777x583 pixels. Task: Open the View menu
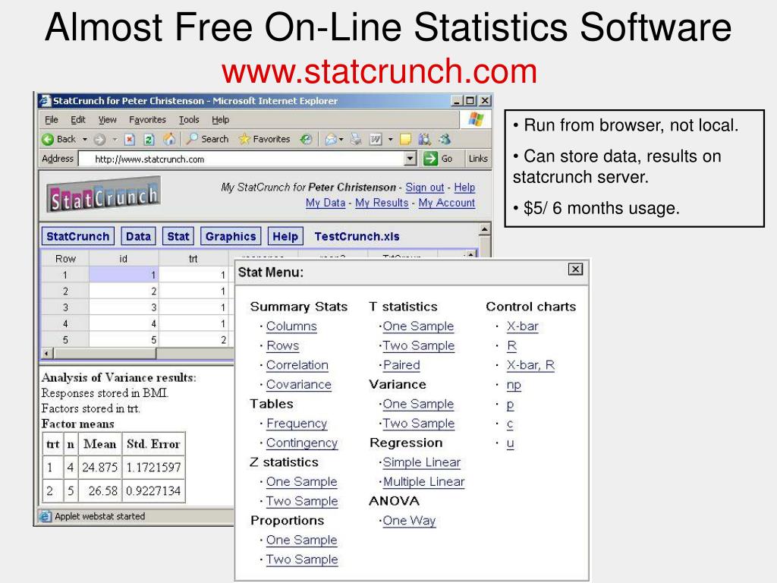[108, 119]
